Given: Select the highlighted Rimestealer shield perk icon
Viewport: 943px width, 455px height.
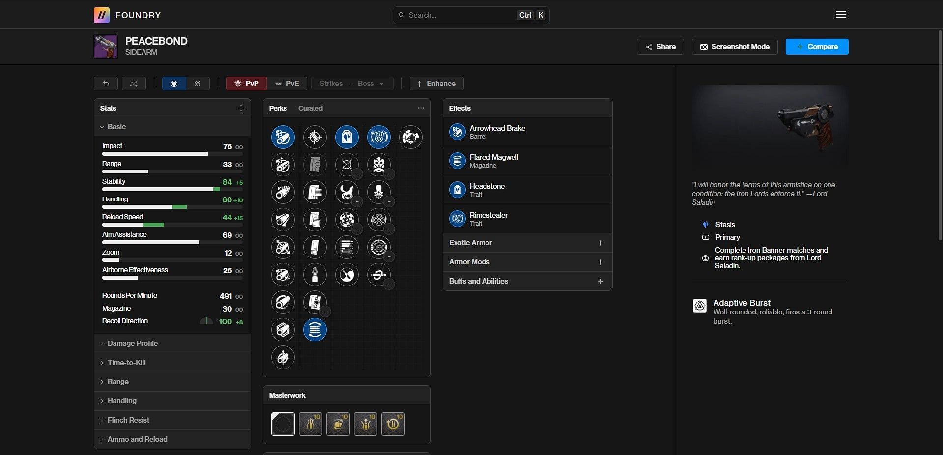Looking at the screenshot, I should click(x=379, y=137).
